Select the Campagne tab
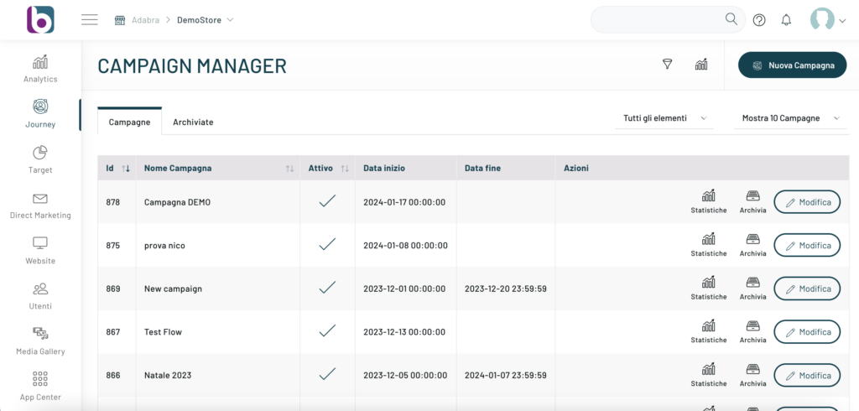The height and width of the screenshot is (411, 859). (129, 122)
